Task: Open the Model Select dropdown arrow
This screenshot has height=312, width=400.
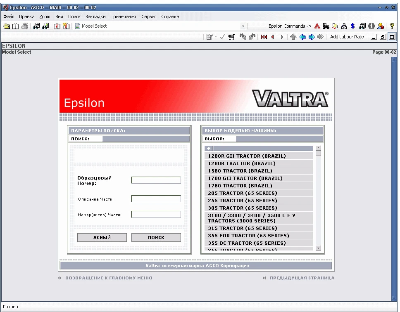Action: point(243,26)
